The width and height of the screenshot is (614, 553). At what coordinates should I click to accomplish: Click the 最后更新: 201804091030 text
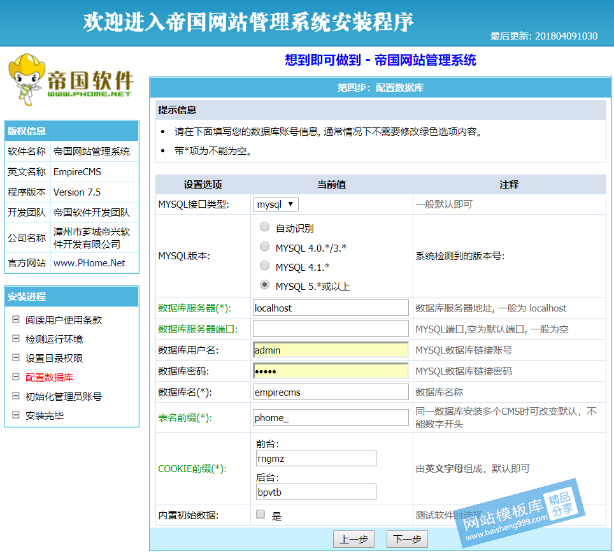coord(544,36)
